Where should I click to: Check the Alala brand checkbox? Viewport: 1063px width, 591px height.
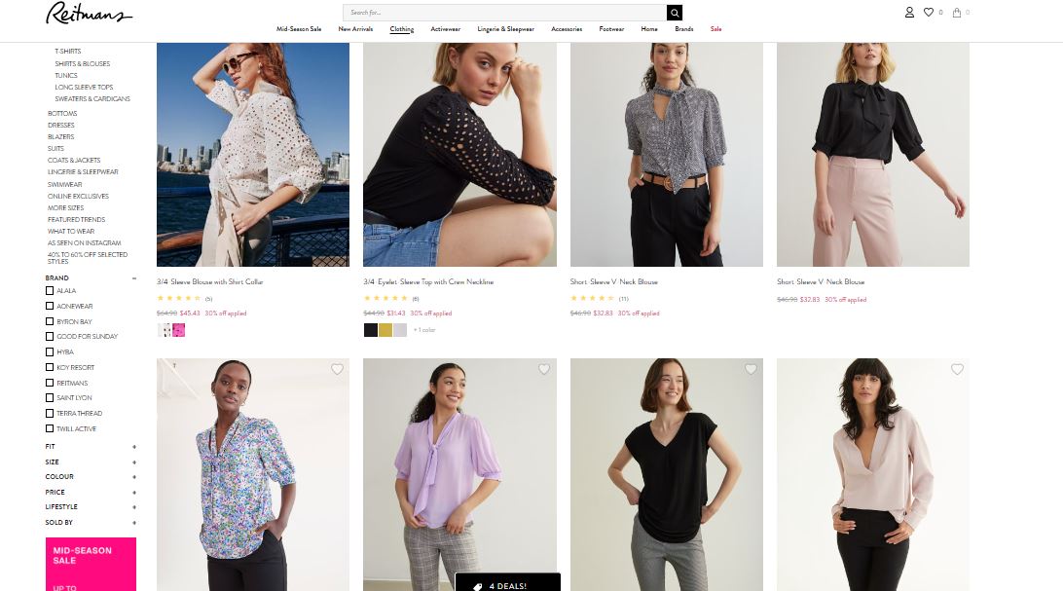50,291
